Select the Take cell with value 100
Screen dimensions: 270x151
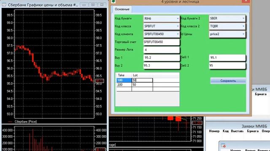(124, 80)
